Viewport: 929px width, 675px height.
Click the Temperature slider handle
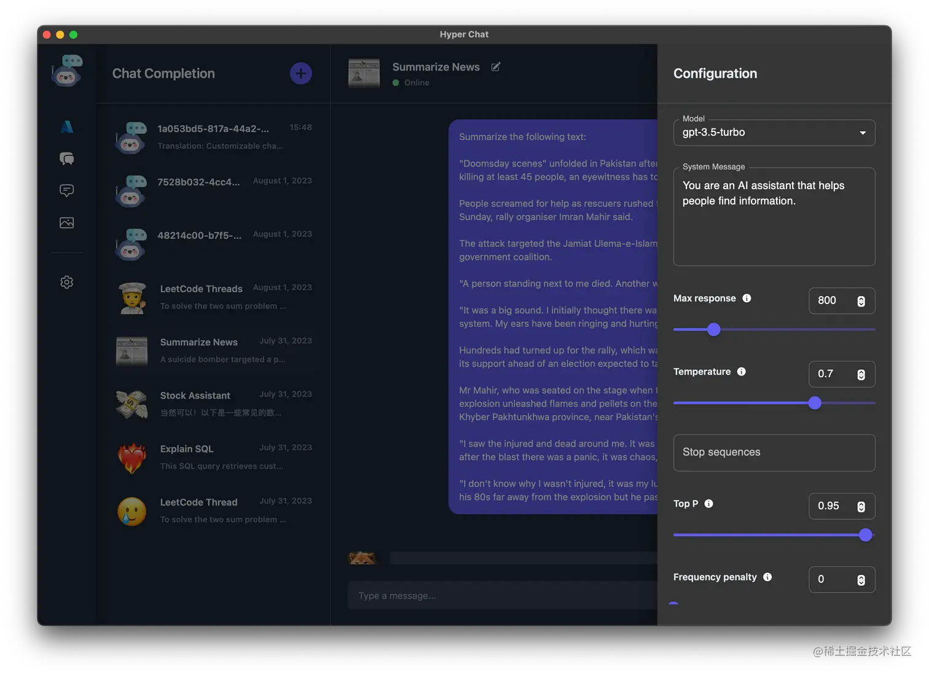[815, 403]
